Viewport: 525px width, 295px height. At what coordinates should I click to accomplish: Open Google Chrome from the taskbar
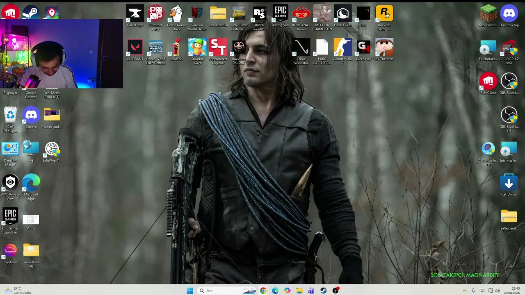(263, 290)
